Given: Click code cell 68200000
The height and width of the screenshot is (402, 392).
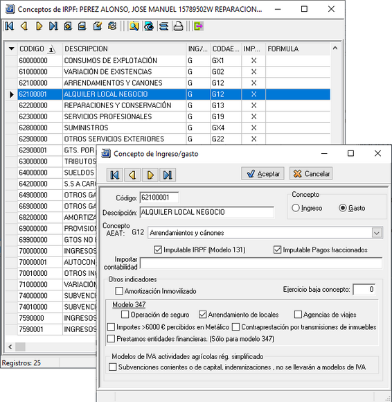Looking at the screenshot, I should [x=40, y=217].
